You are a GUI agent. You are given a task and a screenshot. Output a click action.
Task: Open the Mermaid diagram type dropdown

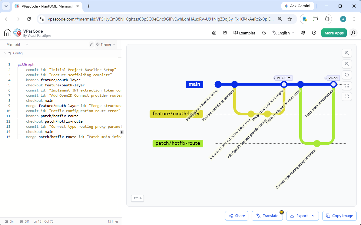pyautogui.click(x=18, y=44)
